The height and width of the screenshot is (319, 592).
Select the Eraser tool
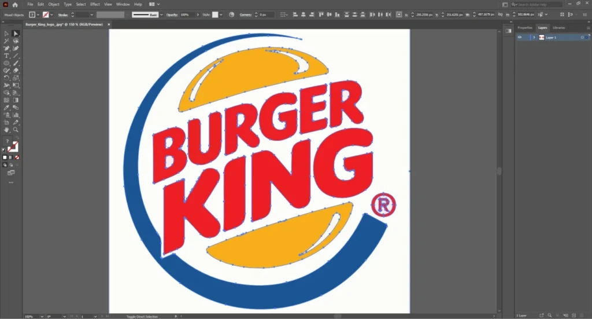(16, 71)
